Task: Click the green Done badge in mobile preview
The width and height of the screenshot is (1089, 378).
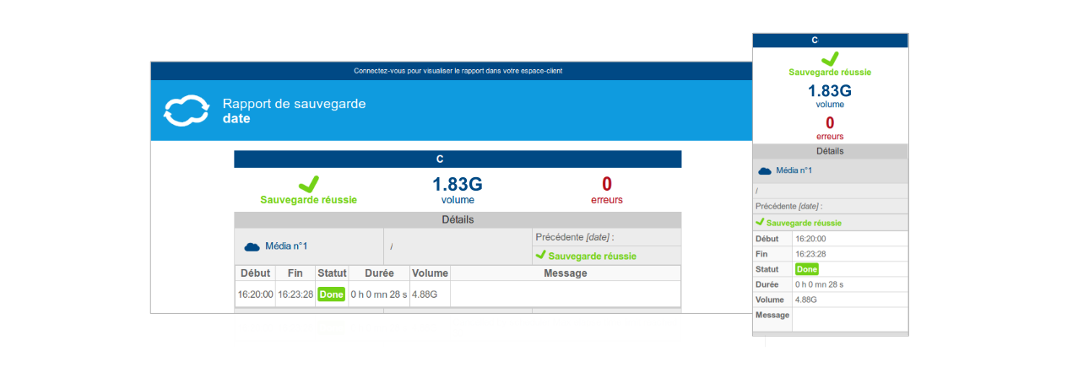Action: tap(807, 269)
